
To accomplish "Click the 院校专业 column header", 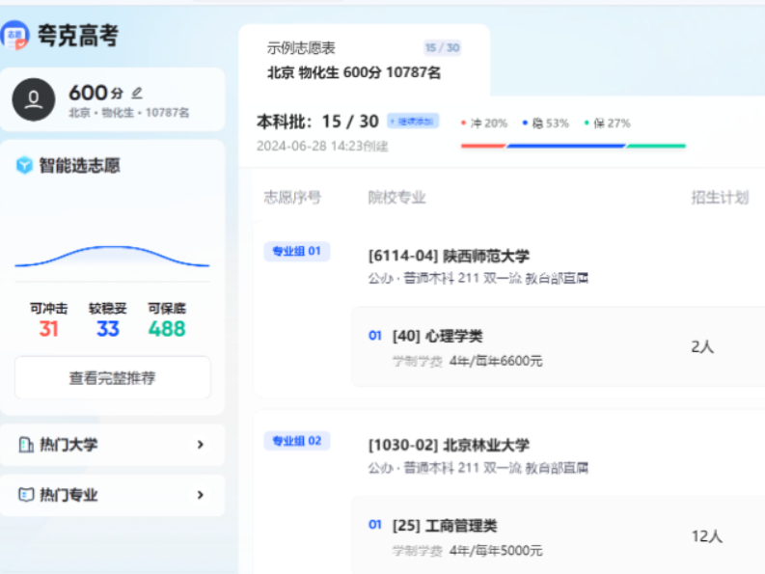I will coord(396,197).
